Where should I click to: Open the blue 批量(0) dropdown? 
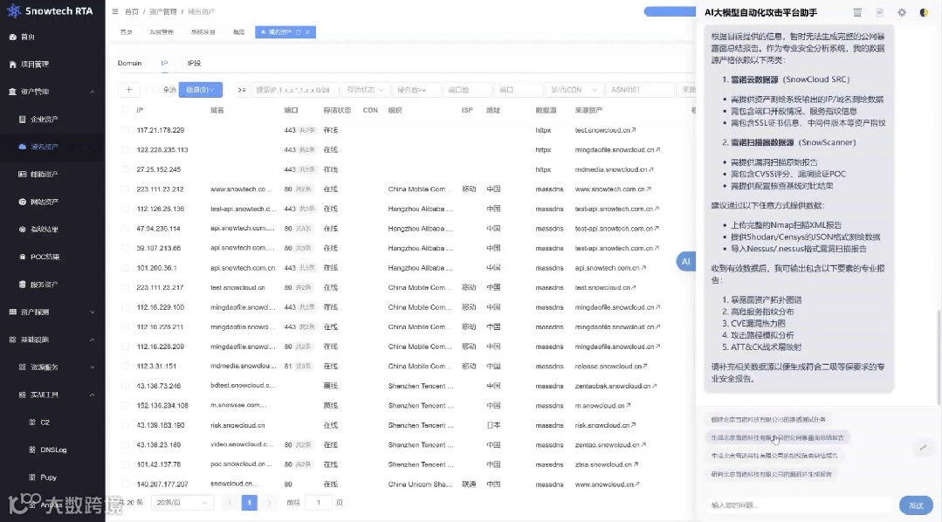coord(201,90)
